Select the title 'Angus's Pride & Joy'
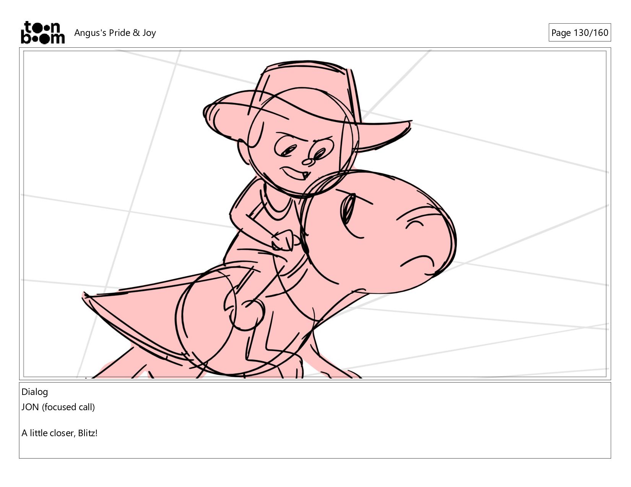Image resolution: width=631 pixels, height=487 pixels. click(x=115, y=33)
